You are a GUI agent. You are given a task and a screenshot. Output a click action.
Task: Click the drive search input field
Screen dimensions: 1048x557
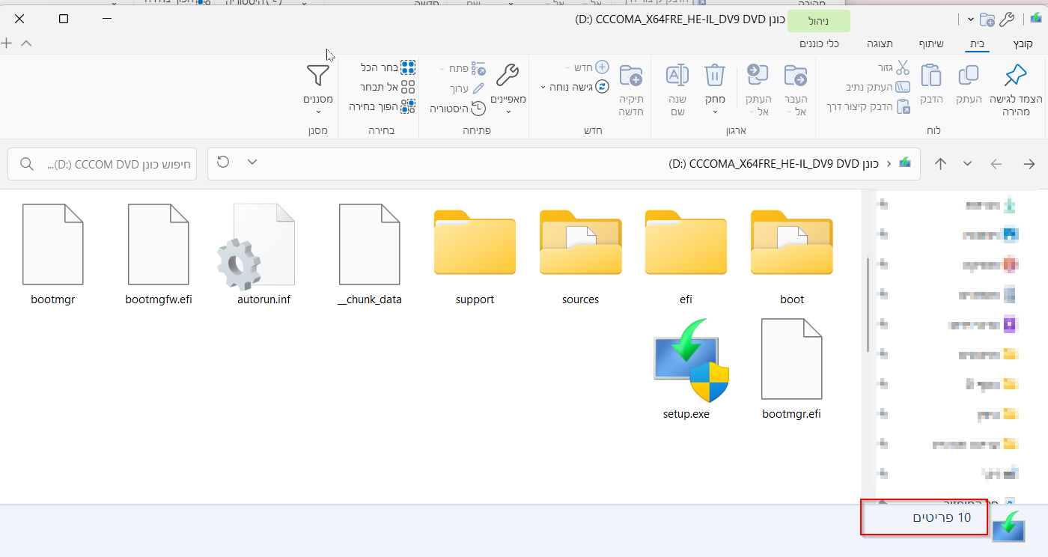point(103,164)
